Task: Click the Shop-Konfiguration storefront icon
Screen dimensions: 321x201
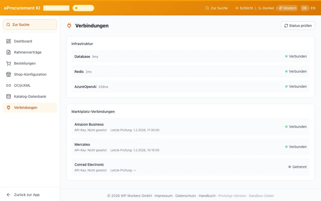Action: tap(8, 74)
